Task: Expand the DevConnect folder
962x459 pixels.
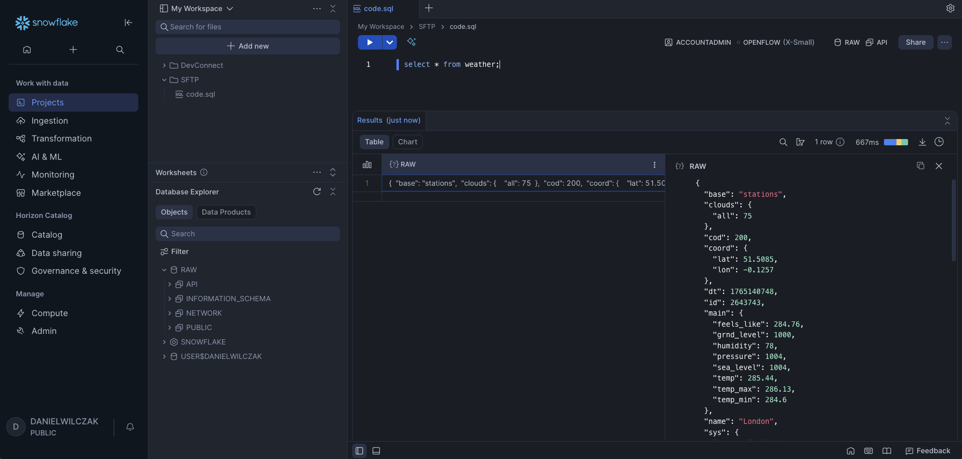Action: [164, 65]
